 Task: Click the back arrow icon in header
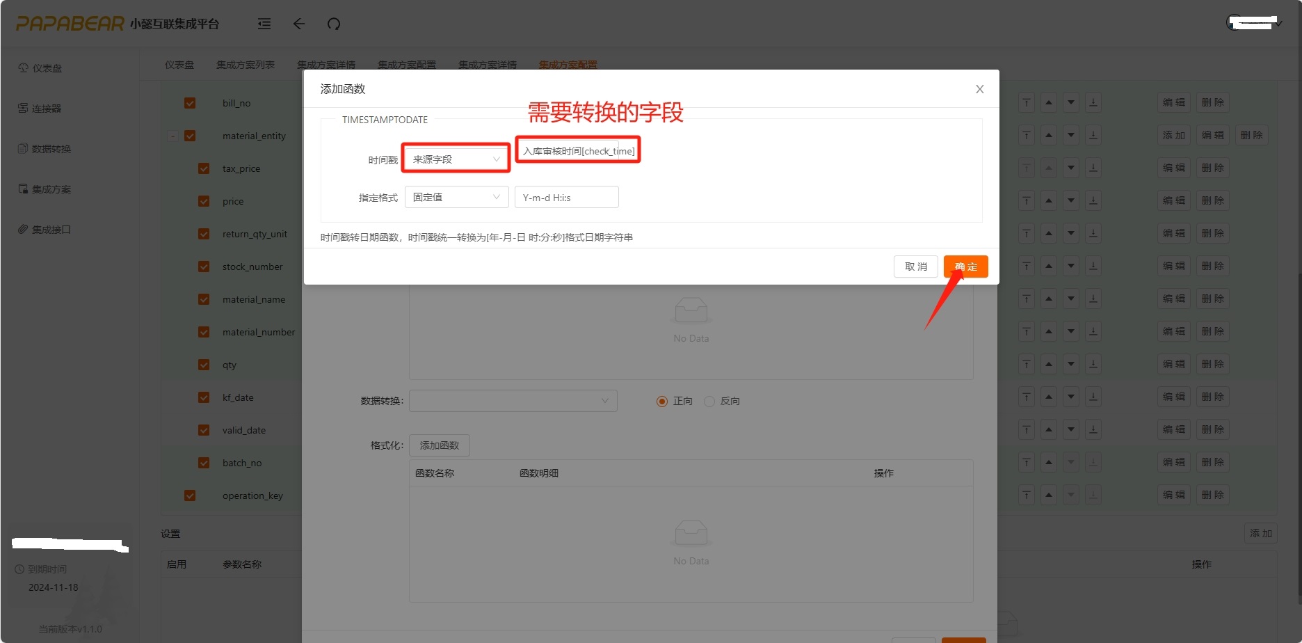299,24
